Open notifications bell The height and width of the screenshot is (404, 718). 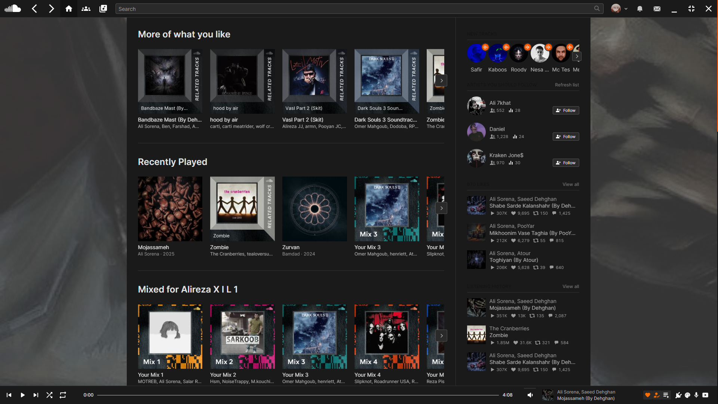tap(640, 9)
